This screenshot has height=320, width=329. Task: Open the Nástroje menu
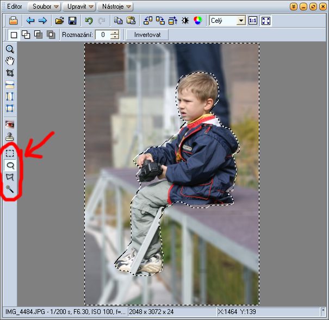[115, 7]
